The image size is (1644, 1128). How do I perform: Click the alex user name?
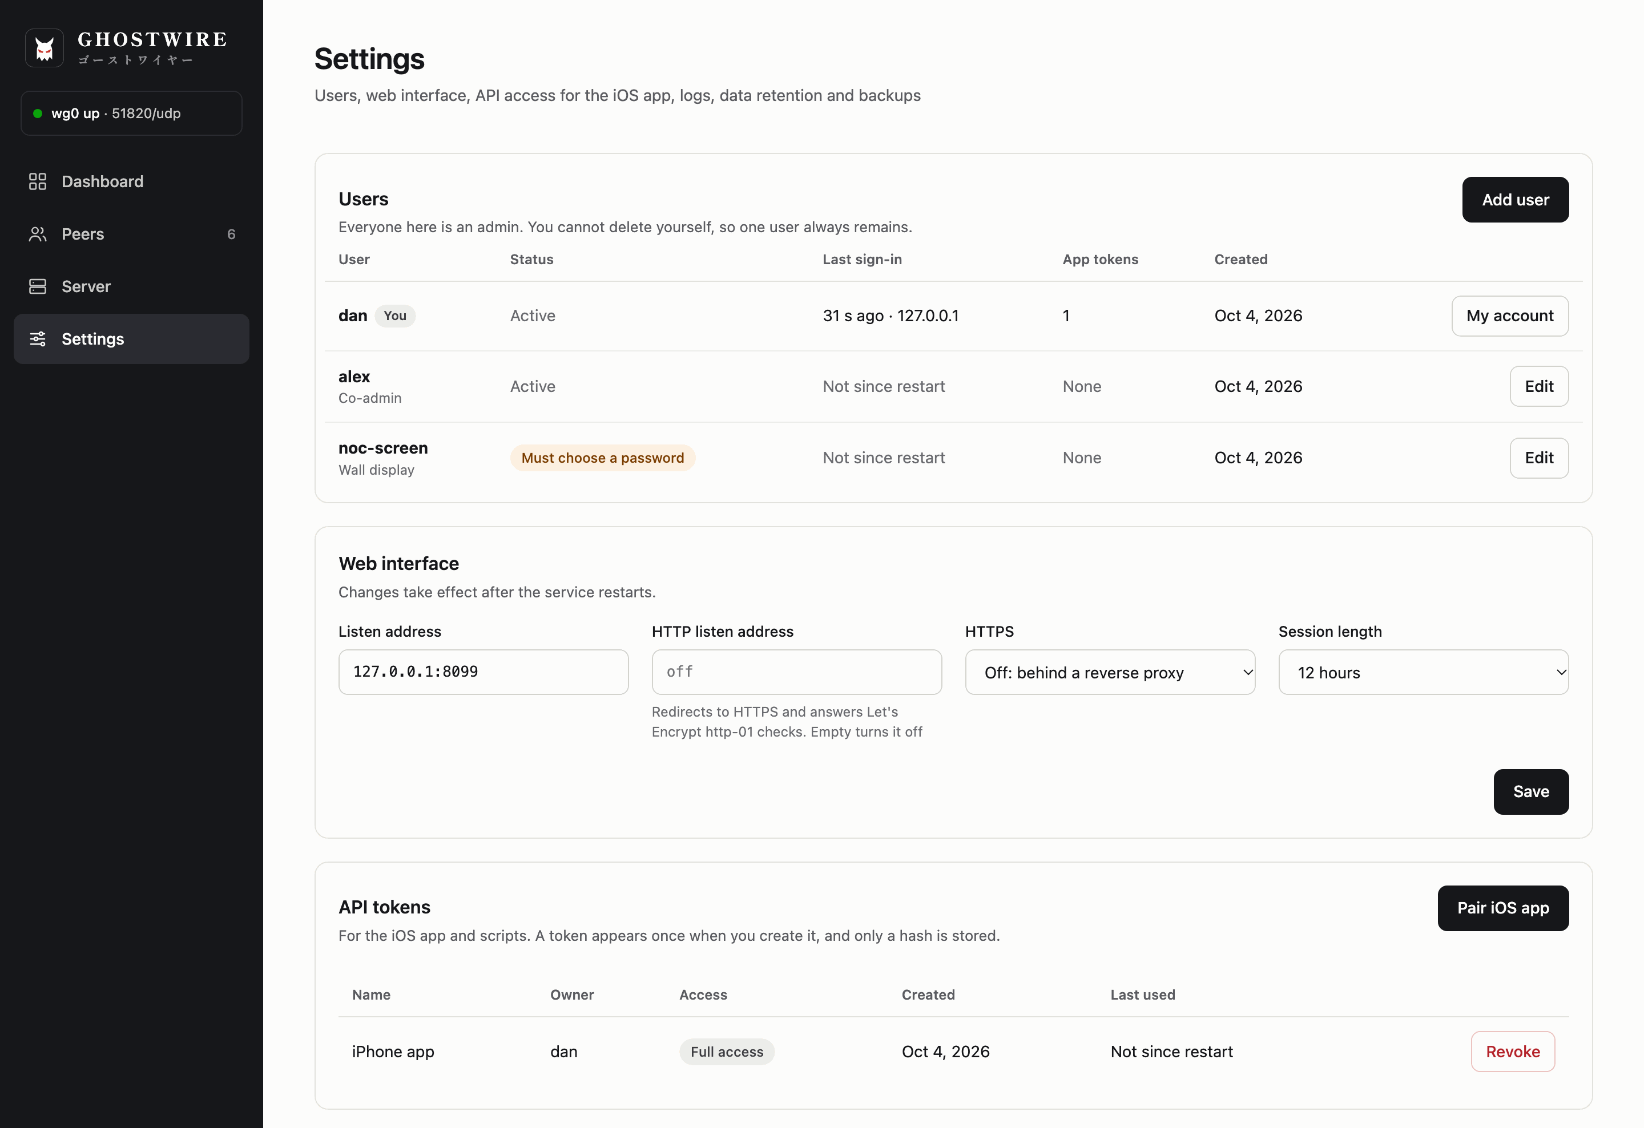[x=354, y=377]
